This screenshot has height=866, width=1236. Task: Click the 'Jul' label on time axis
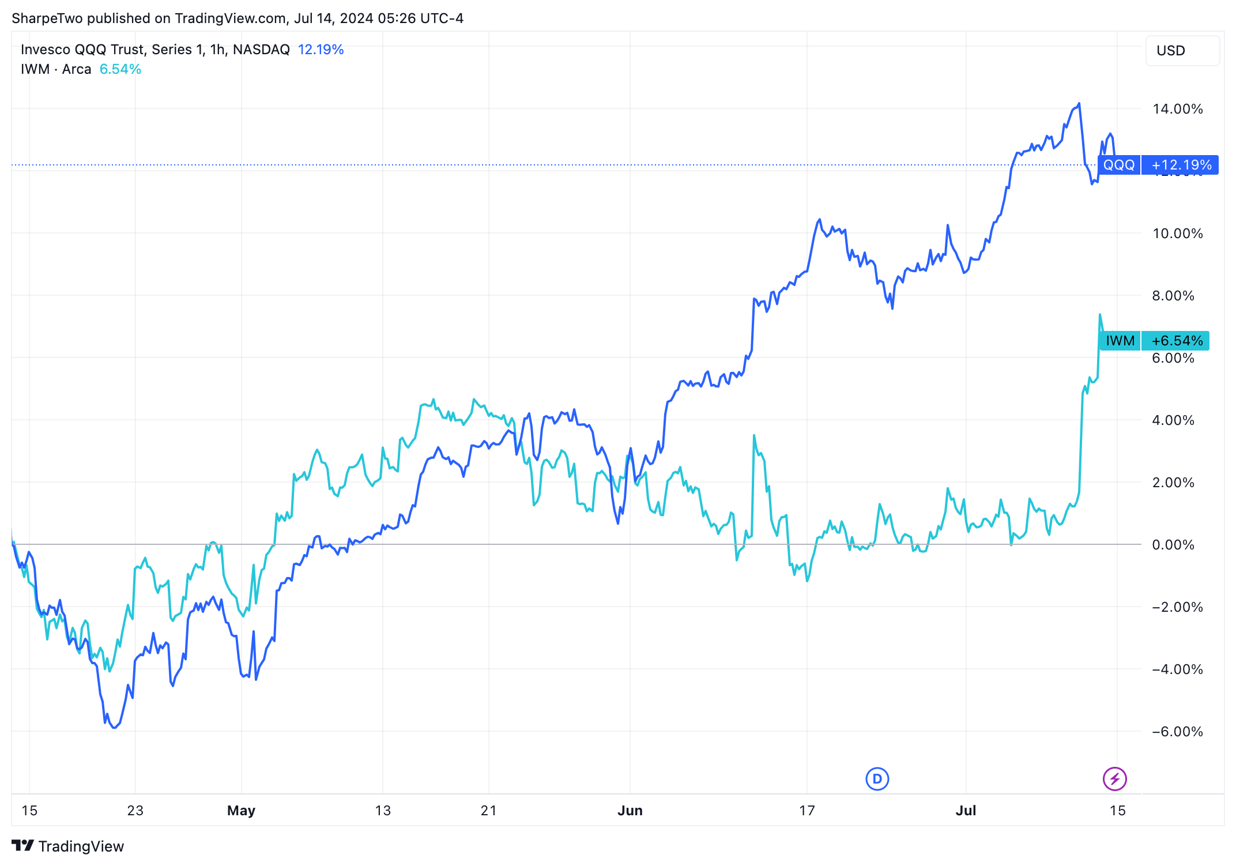[x=966, y=811]
